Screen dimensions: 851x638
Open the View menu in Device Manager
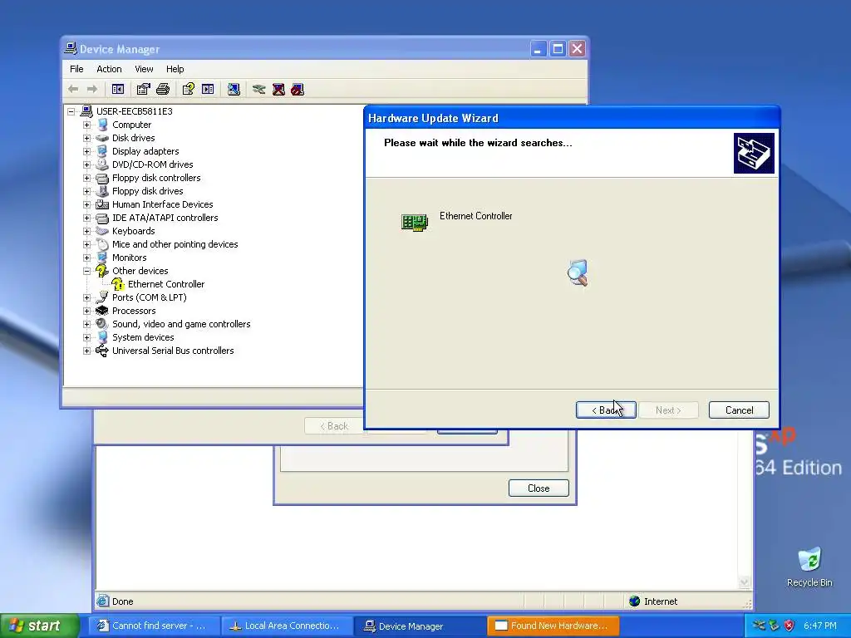coord(144,69)
